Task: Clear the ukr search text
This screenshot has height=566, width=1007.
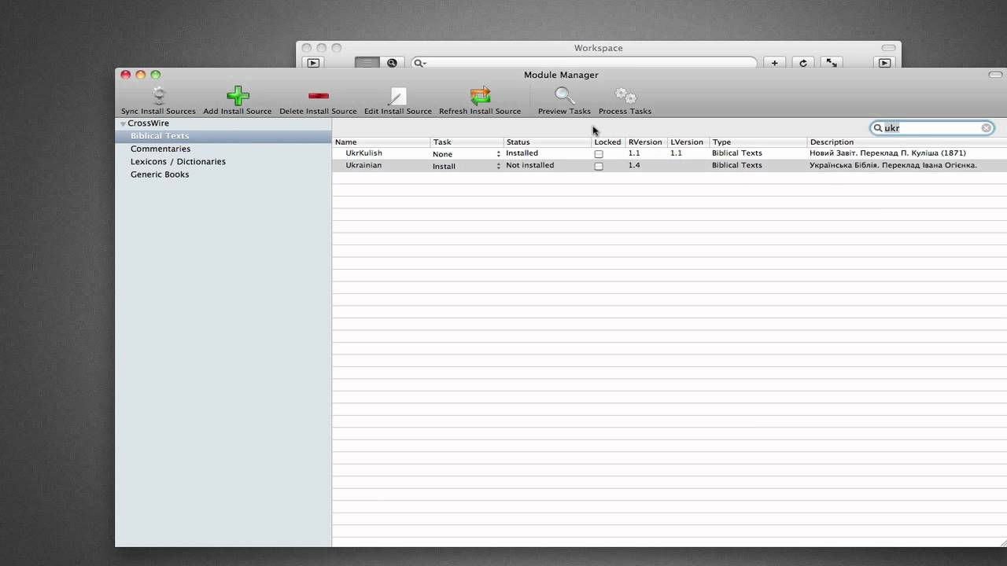Action: (x=986, y=128)
